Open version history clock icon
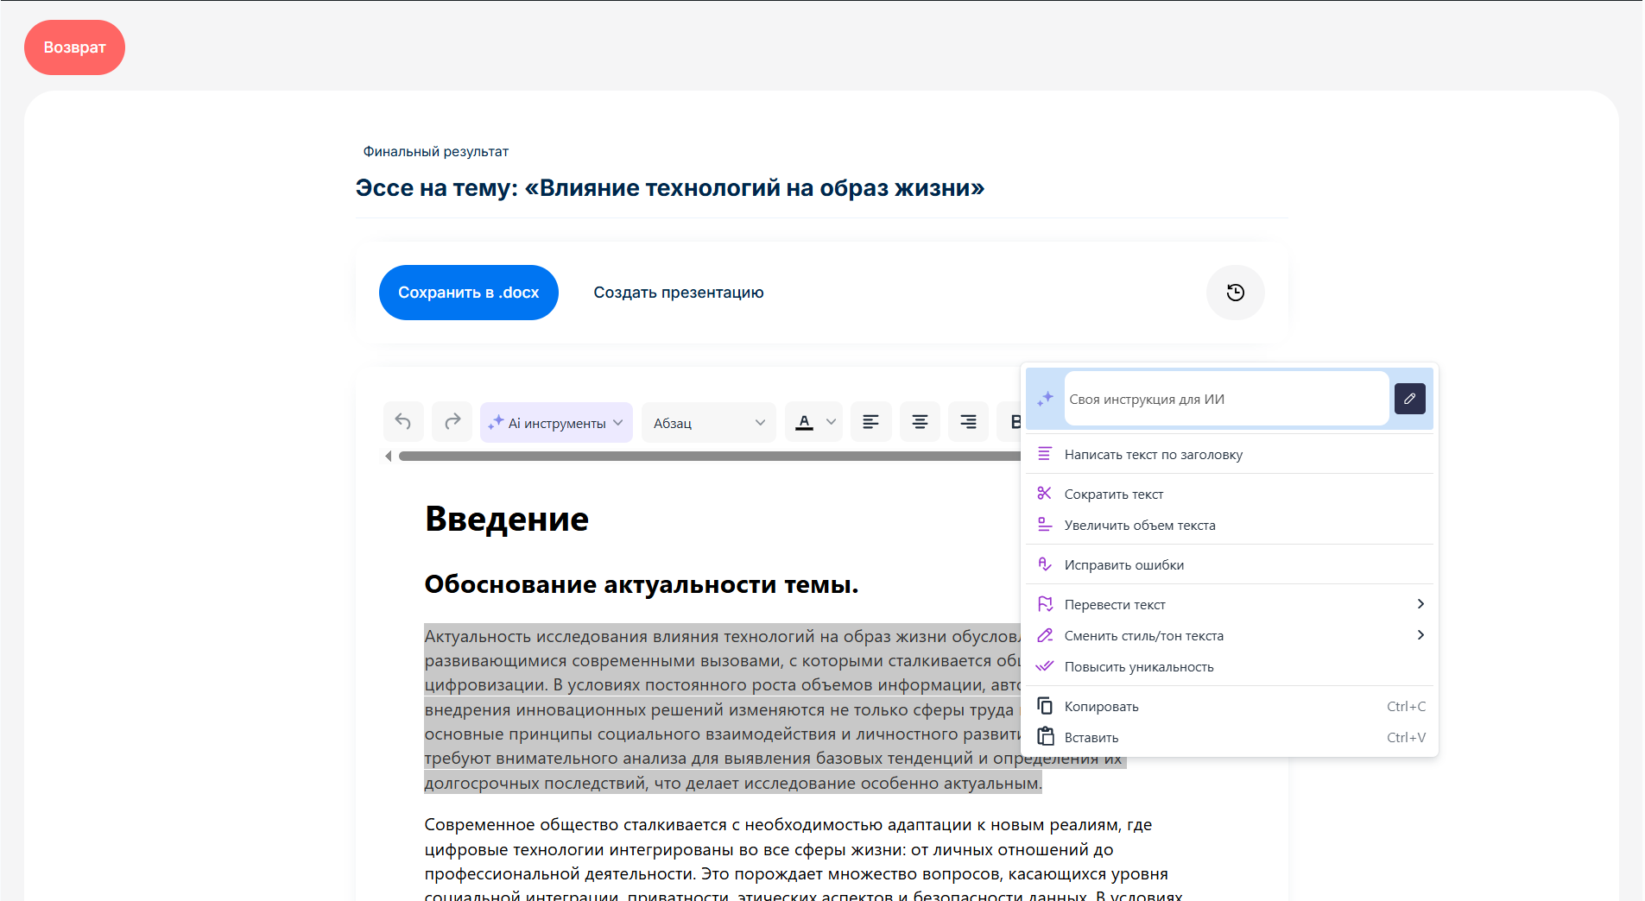The image size is (1645, 901). [1235, 293]
